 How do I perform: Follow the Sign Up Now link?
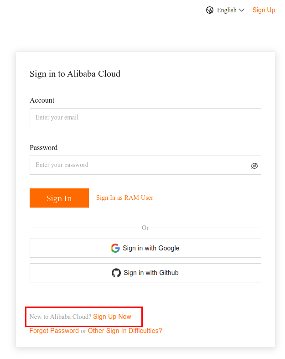[x=112, y=317]
